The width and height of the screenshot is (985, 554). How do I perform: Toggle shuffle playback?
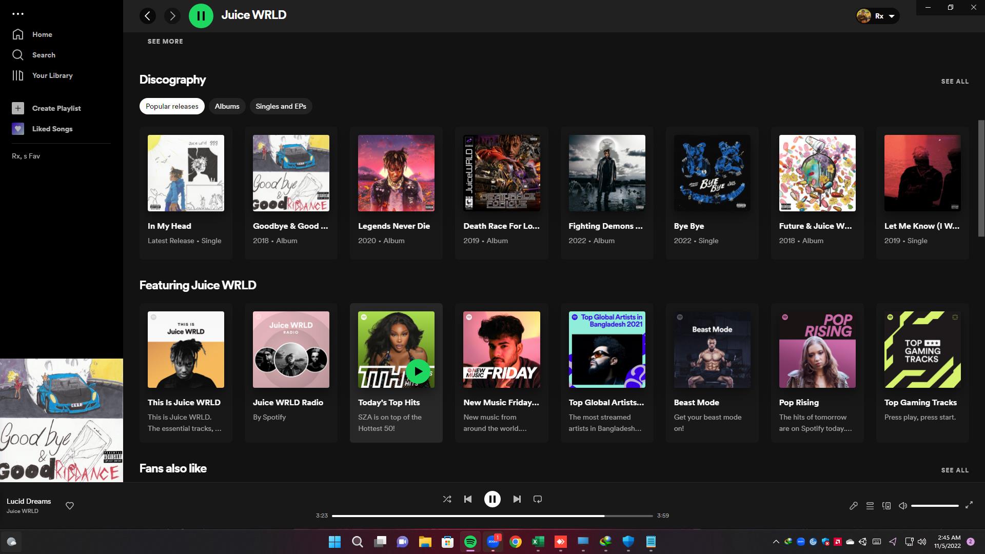[x=447, y=499]
